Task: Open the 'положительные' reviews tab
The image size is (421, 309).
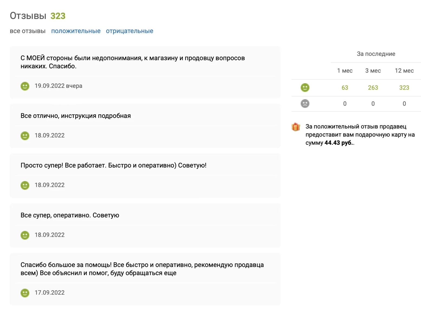Action: coord(76,31)
